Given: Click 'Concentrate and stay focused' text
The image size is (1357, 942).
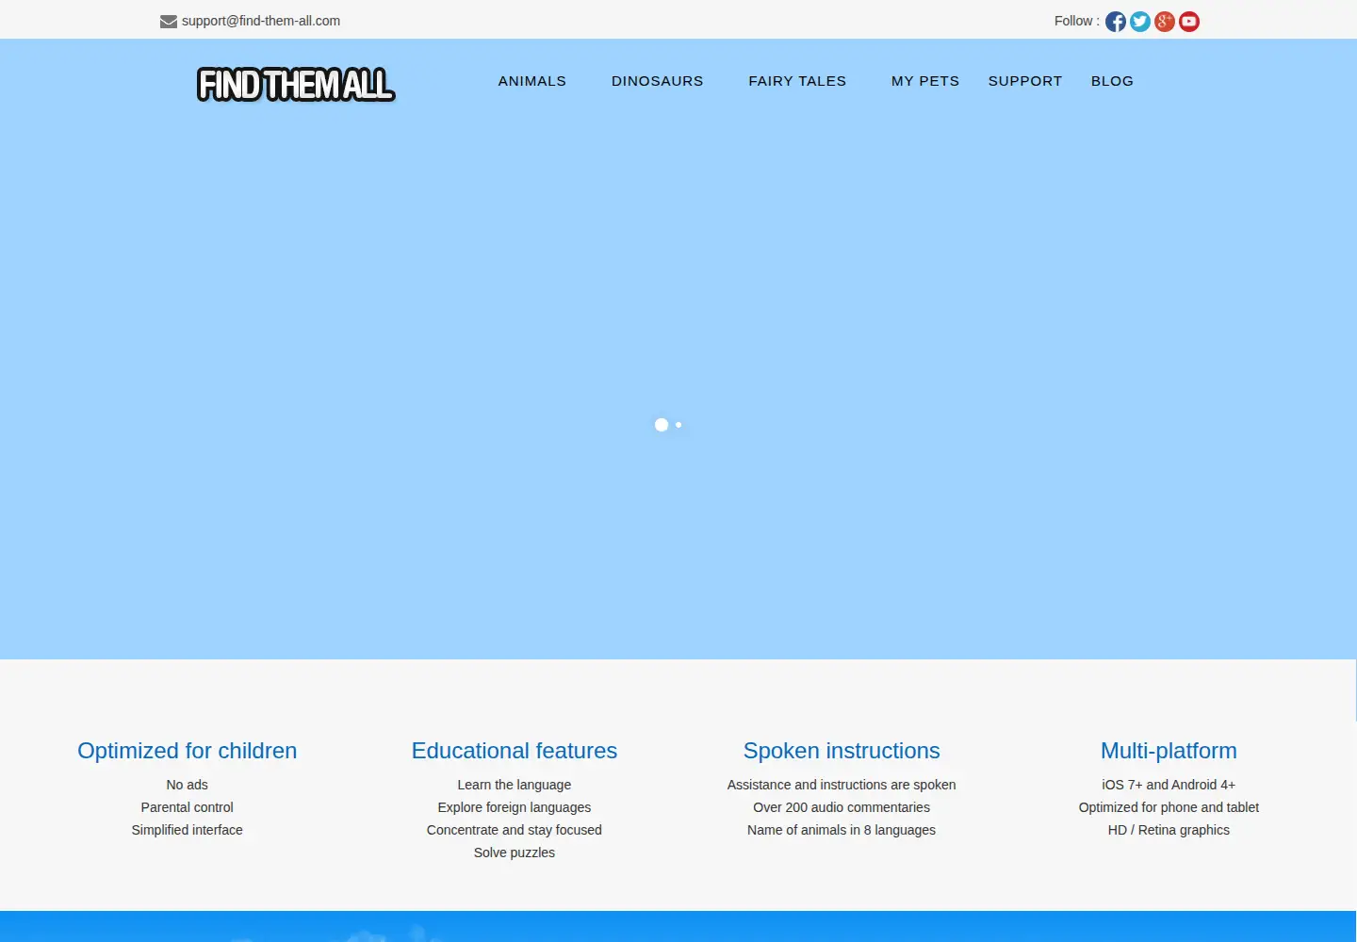Looking at the screenshot, I should click(515, 830).
